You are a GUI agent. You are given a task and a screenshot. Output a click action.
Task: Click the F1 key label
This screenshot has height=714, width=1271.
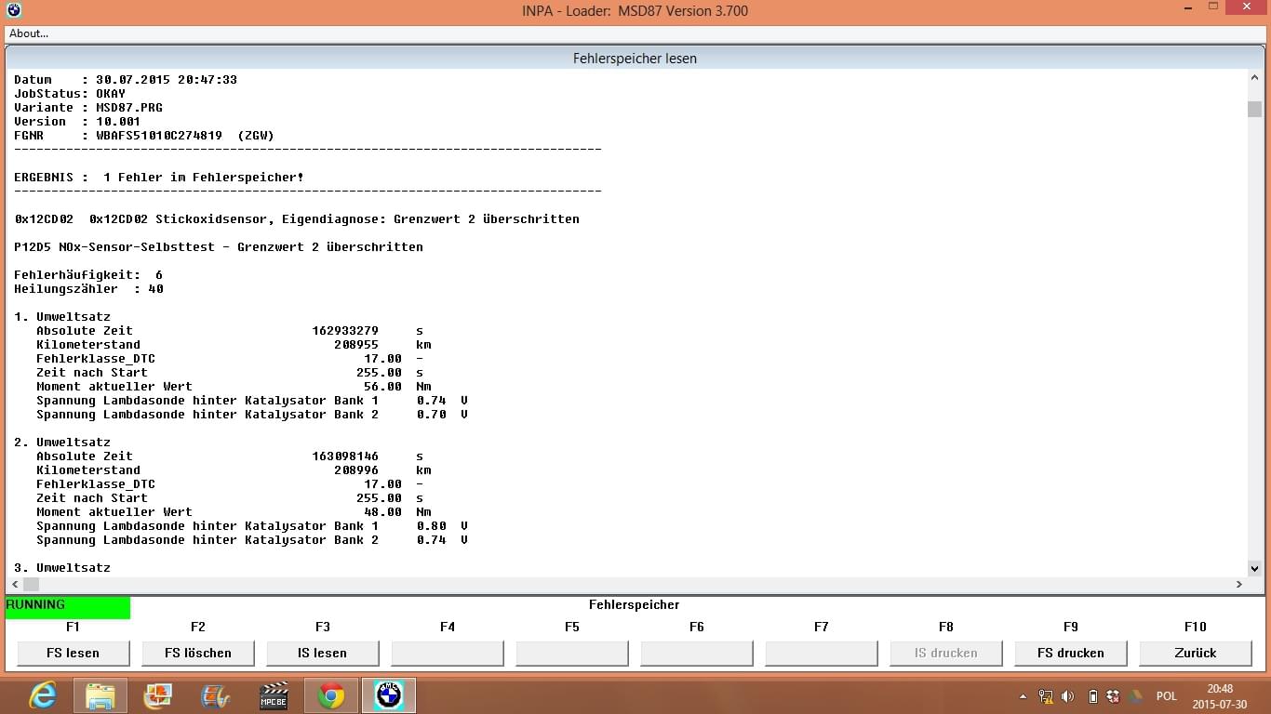pyautogui.click(x=73, y=627)
